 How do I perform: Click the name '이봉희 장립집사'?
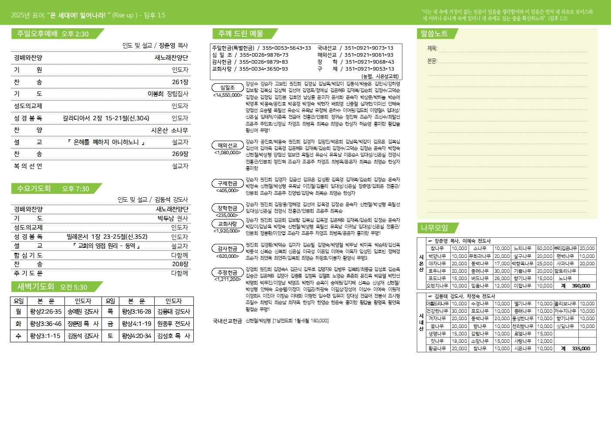(168, 94)
